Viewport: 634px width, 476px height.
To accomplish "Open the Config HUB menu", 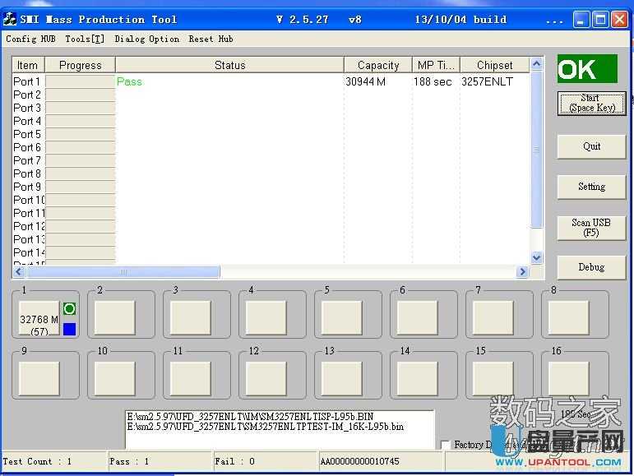I will click(x=30, y=39).
